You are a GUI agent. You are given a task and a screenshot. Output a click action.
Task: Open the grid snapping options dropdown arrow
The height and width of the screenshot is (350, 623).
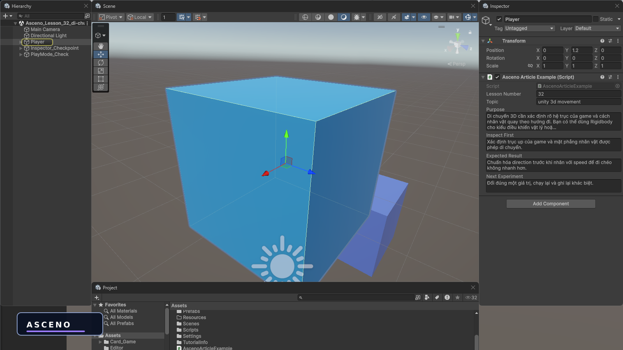(204, 17)
